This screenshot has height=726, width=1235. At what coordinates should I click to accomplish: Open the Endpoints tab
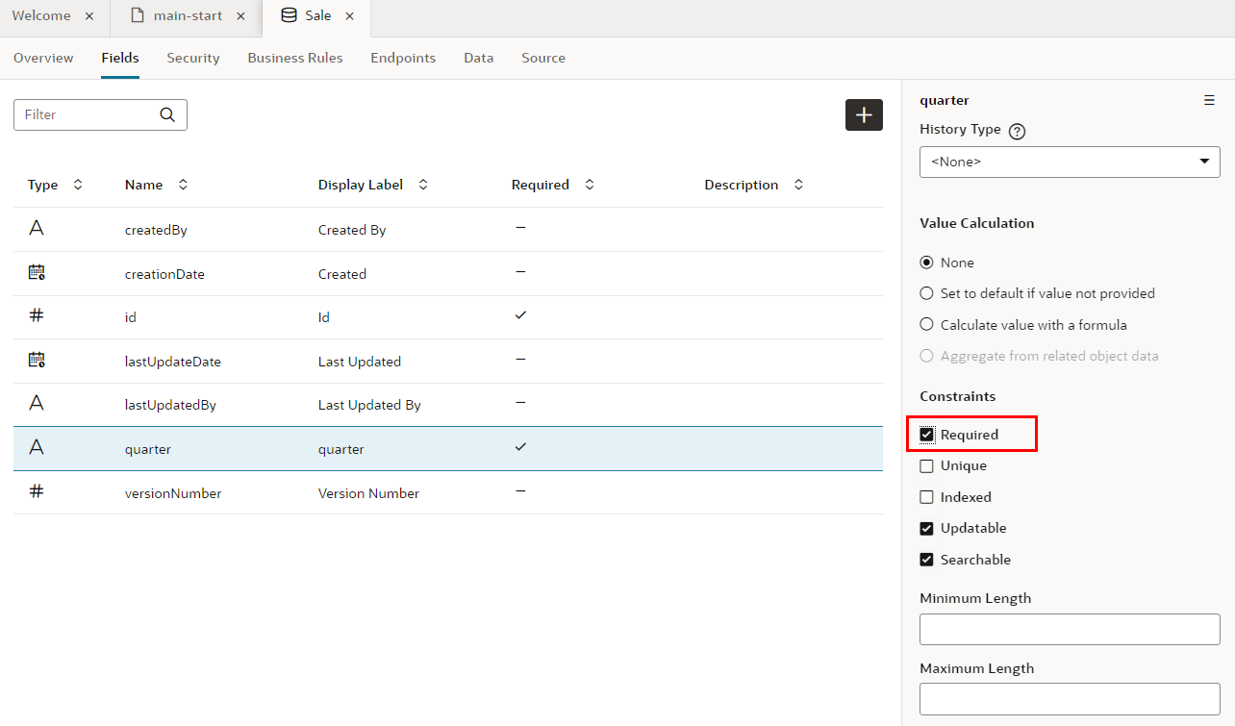tap(403, 58)
